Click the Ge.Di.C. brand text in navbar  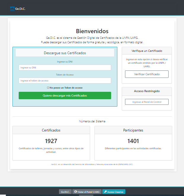pyautogui.click(x=20, y=9)
